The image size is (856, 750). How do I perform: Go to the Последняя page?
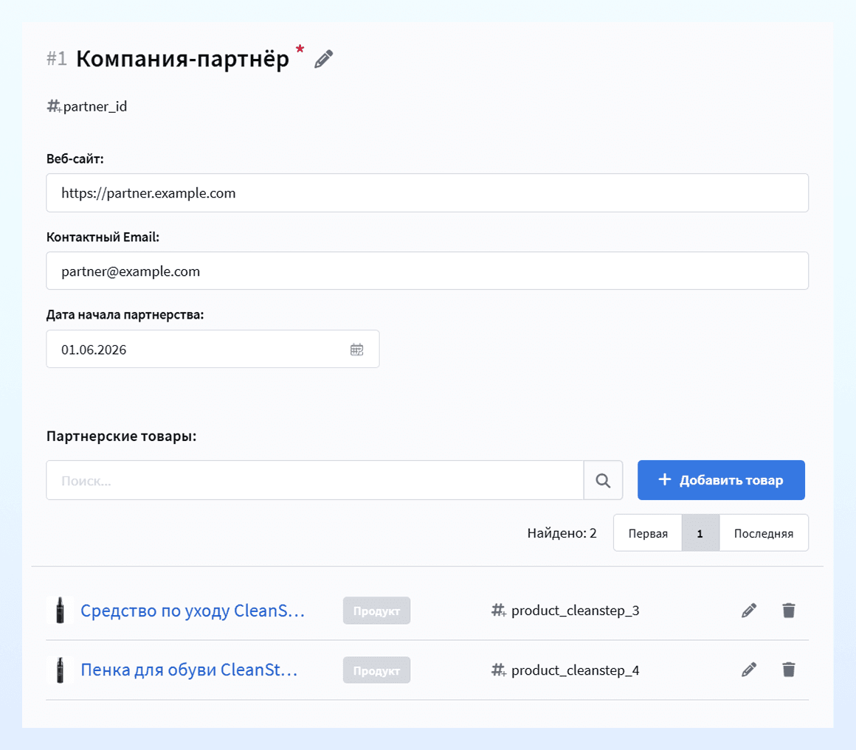tap(763, 533)
